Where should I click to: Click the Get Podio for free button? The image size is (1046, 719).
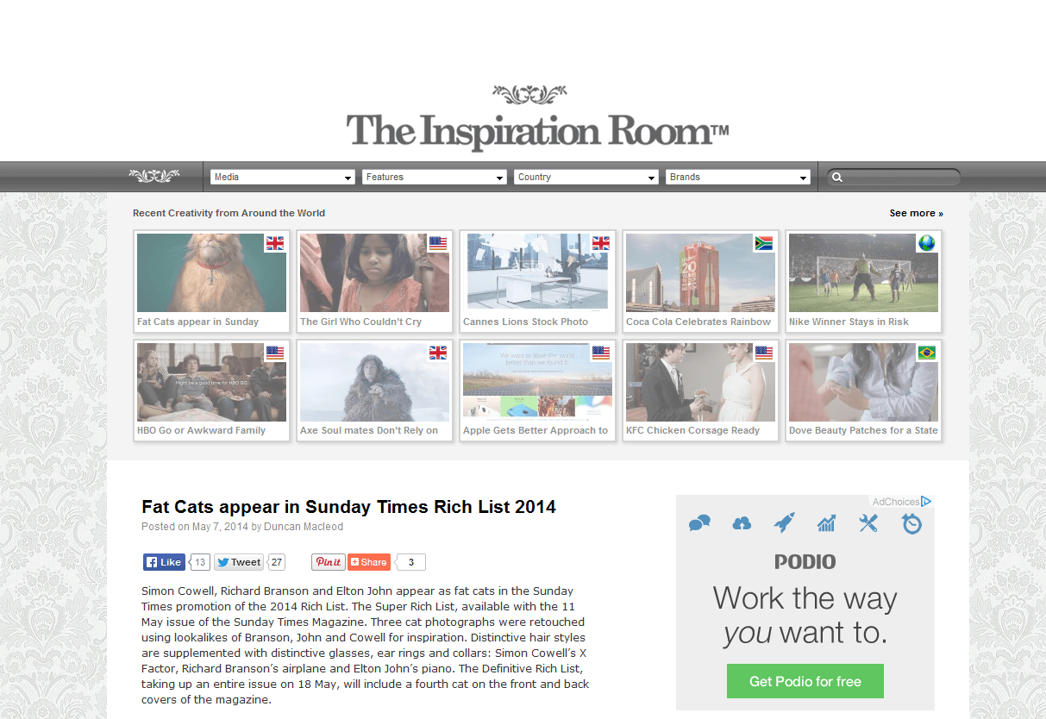[x=805, y=681]
